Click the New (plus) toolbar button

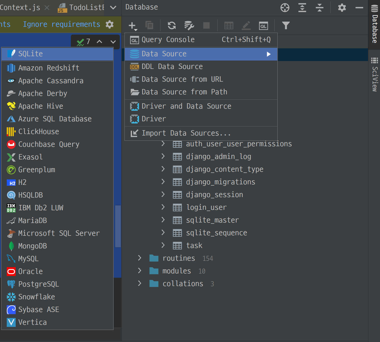click(x=133, y=26)
